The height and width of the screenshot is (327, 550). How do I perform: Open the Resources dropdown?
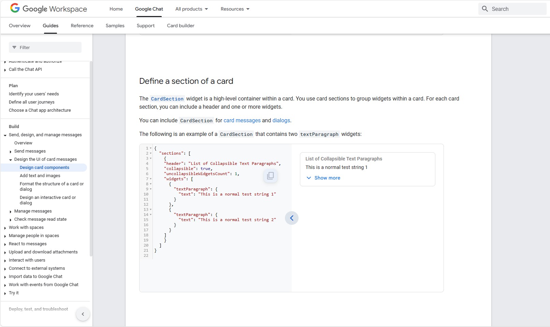tap(235, 9)
